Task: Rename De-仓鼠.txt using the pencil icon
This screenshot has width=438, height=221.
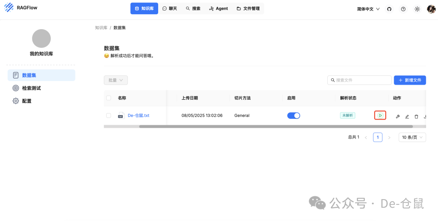Action: click(x=407, y=116)
